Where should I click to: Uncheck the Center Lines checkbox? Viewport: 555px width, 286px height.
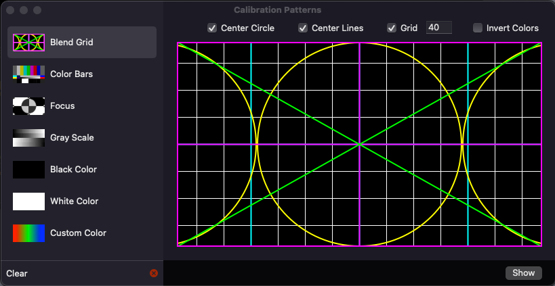click(x=303, y=28)
